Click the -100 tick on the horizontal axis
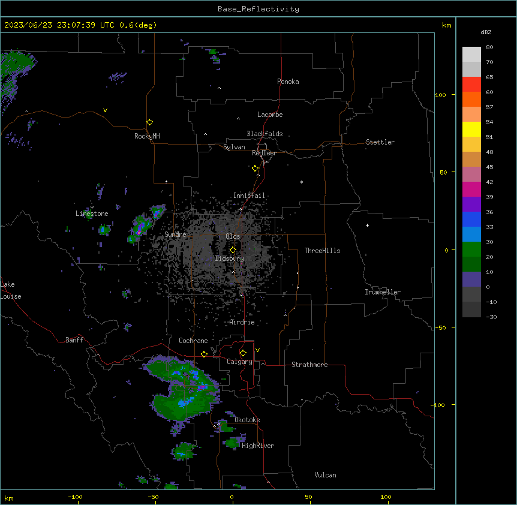Screen dimensions: 517x505 [75, 497]
